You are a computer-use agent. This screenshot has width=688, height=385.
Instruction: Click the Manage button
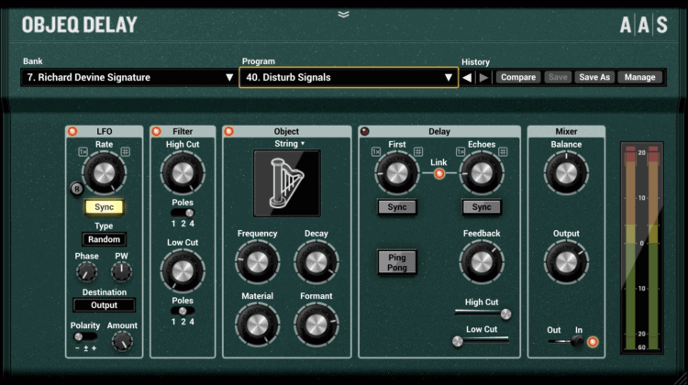[639, 77]
